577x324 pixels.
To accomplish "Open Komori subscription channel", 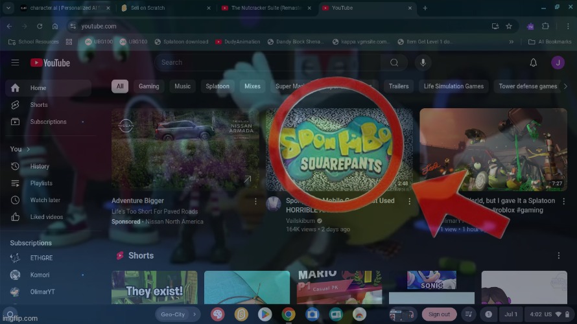I will pos(48,275).
